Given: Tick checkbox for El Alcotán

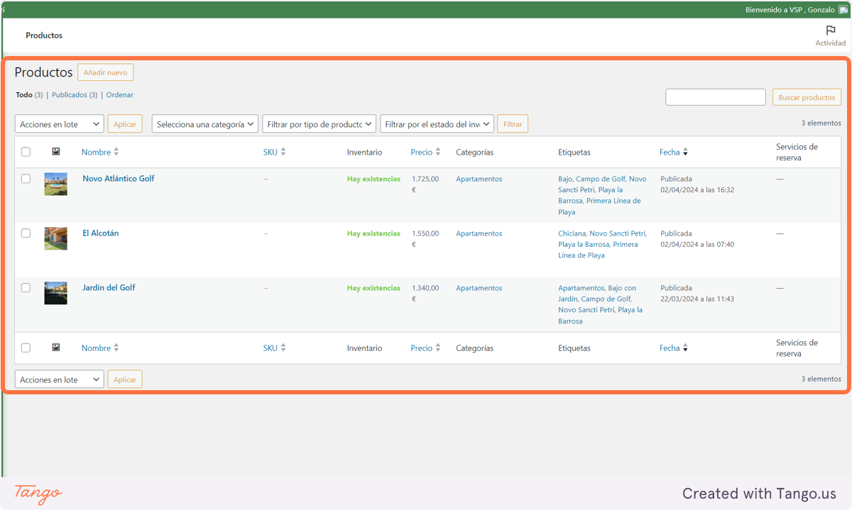Looking at the screenshot, I should 26,233.
